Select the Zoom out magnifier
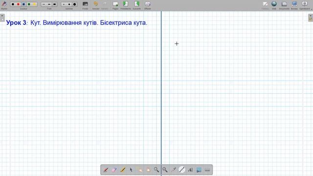The width and height of the screenshot is (313, 176). click(165, 170)
